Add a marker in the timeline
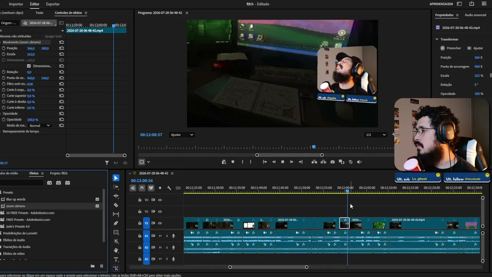 (160, 188)
